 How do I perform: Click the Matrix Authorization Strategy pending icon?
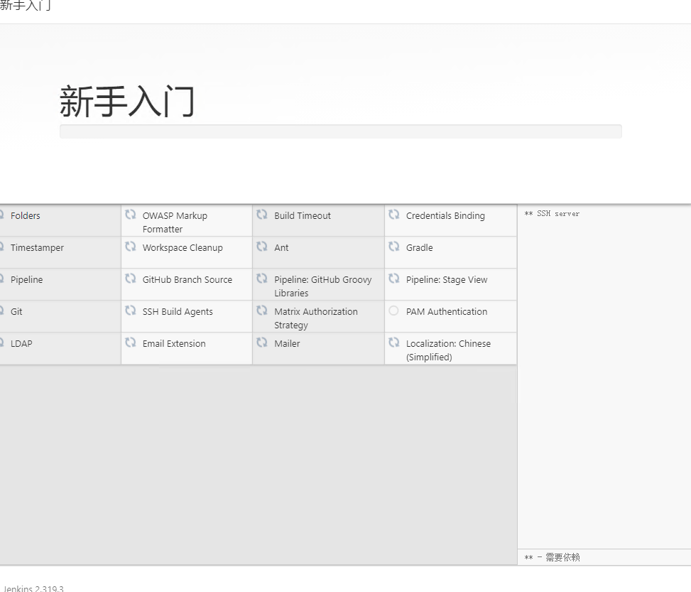262,311
